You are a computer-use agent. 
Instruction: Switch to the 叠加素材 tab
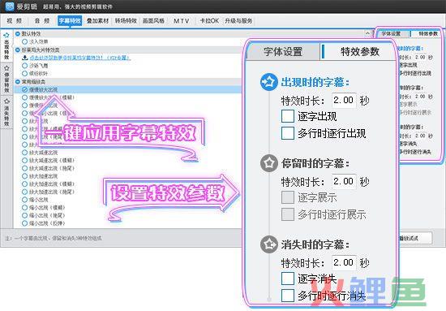(97, 21)
